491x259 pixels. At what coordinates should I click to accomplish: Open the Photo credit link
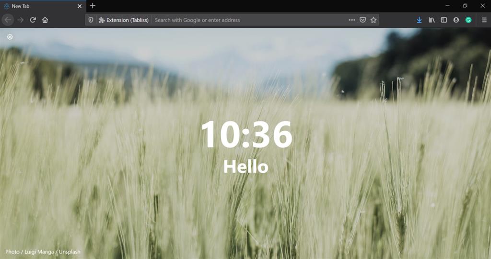click(12, 252)
